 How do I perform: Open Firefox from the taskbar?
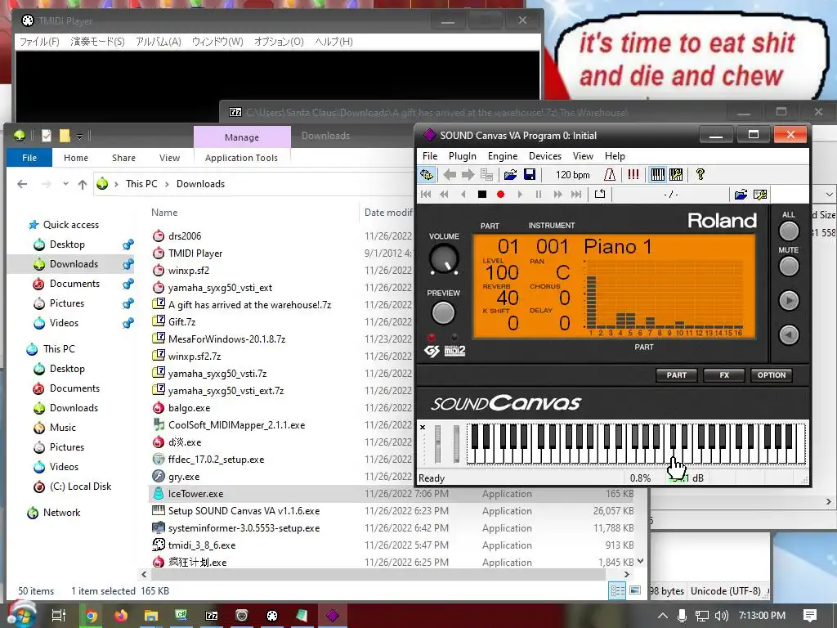(x=121, y=616)
